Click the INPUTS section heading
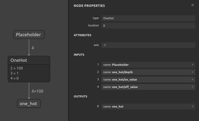Viewport: 199px width, 121px height. click(x=79, y=55)
